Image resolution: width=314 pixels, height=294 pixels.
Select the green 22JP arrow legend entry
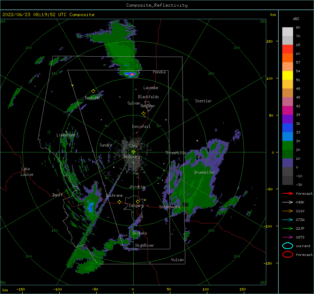(287, 228)
